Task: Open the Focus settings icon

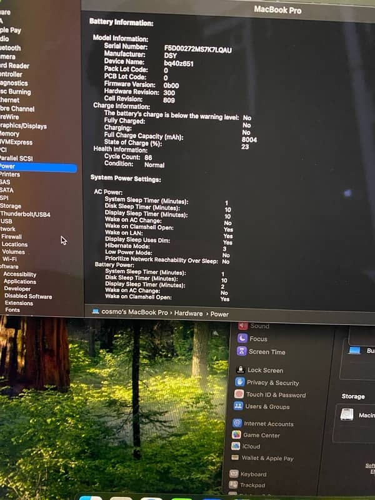Action: point(242,339)
